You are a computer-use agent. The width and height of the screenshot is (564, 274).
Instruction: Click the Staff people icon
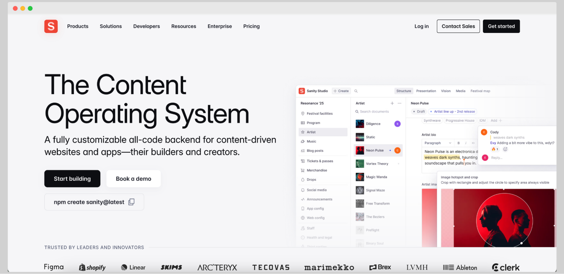(303, 228)
